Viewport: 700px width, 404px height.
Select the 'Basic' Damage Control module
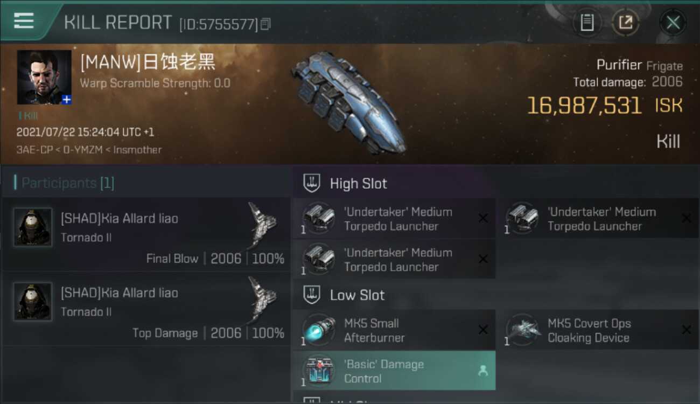pos(394,371)
